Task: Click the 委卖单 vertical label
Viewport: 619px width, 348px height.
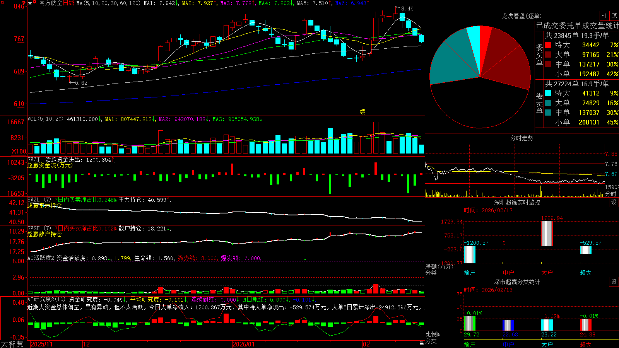Action: click(x=539, y=103)
